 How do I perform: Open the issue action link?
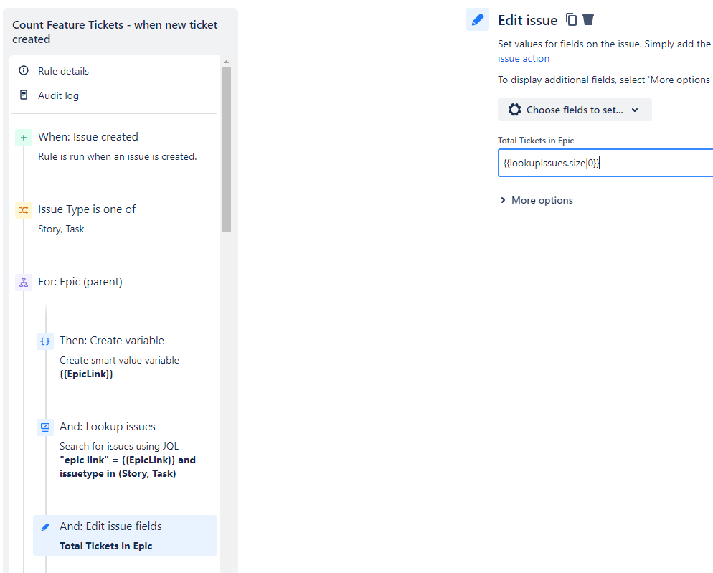(524, 58)
